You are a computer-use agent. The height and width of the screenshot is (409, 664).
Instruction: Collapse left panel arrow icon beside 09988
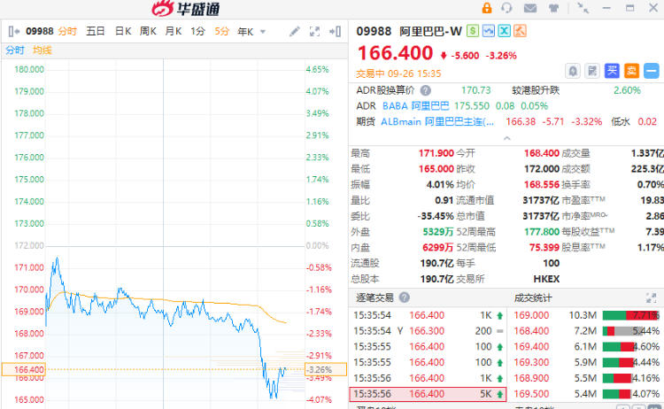click(x=14, y=31)
